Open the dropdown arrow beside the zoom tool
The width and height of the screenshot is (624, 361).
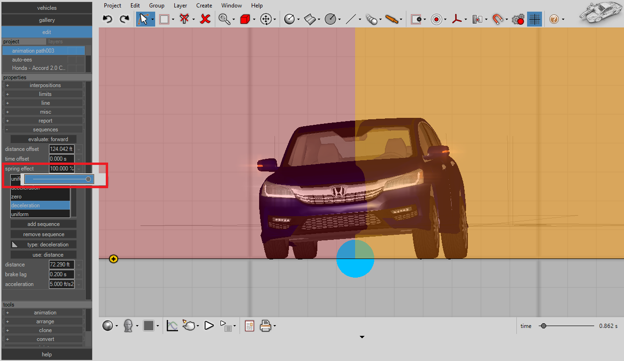click(x=233, y=20)
